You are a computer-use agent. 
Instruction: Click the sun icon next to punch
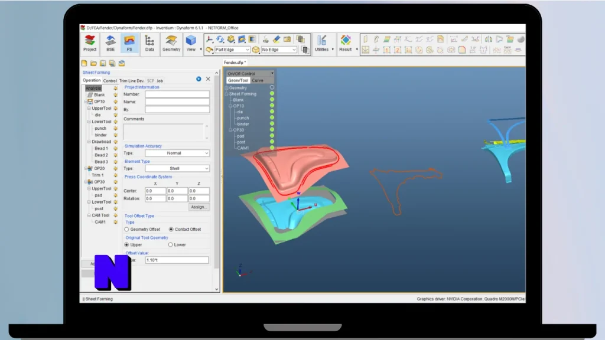point(115,128)
